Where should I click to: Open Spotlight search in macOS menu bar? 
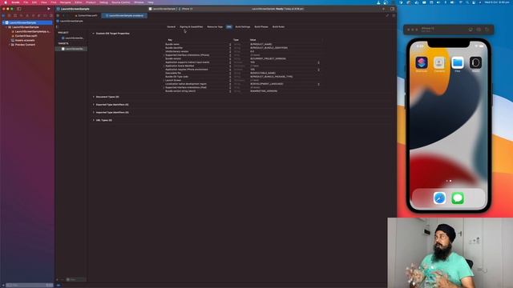tap(467, 2)
